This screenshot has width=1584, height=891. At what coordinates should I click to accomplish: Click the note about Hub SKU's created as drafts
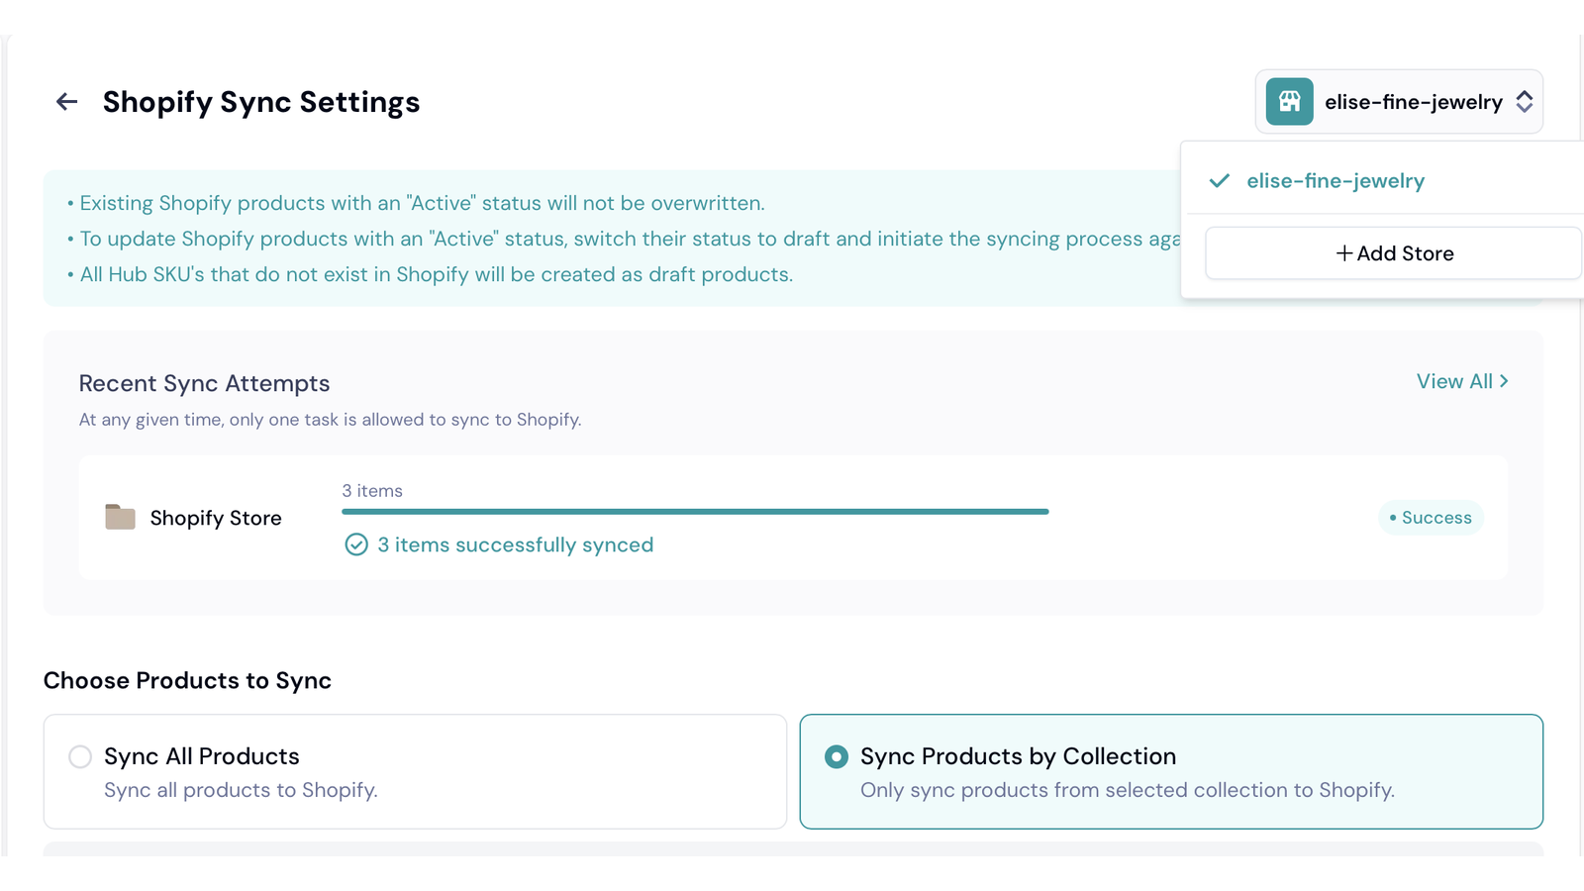click(431, 274)
